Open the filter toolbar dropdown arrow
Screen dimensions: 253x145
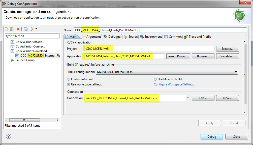pos(36,29)
